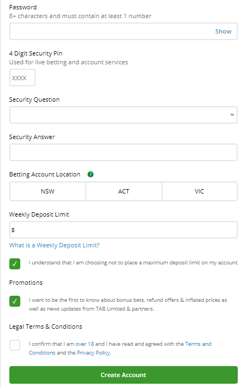Open the Privacy Policy link
This screenshot has height=387, width=246.
94,353
